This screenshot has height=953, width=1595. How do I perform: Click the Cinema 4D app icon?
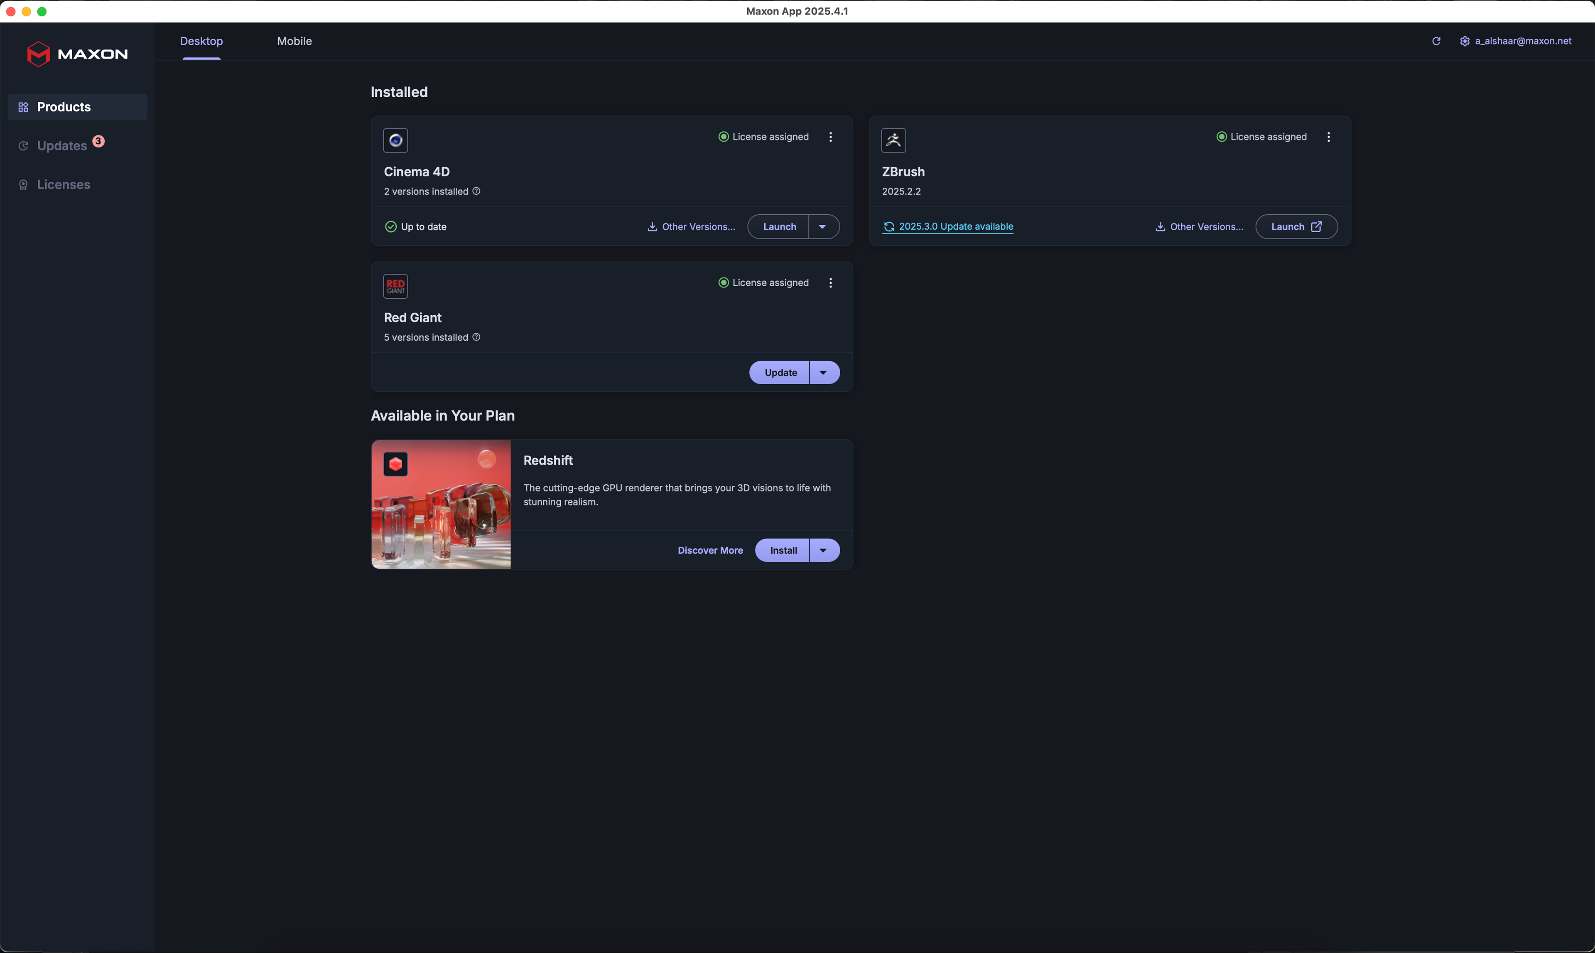click(395, 140)
